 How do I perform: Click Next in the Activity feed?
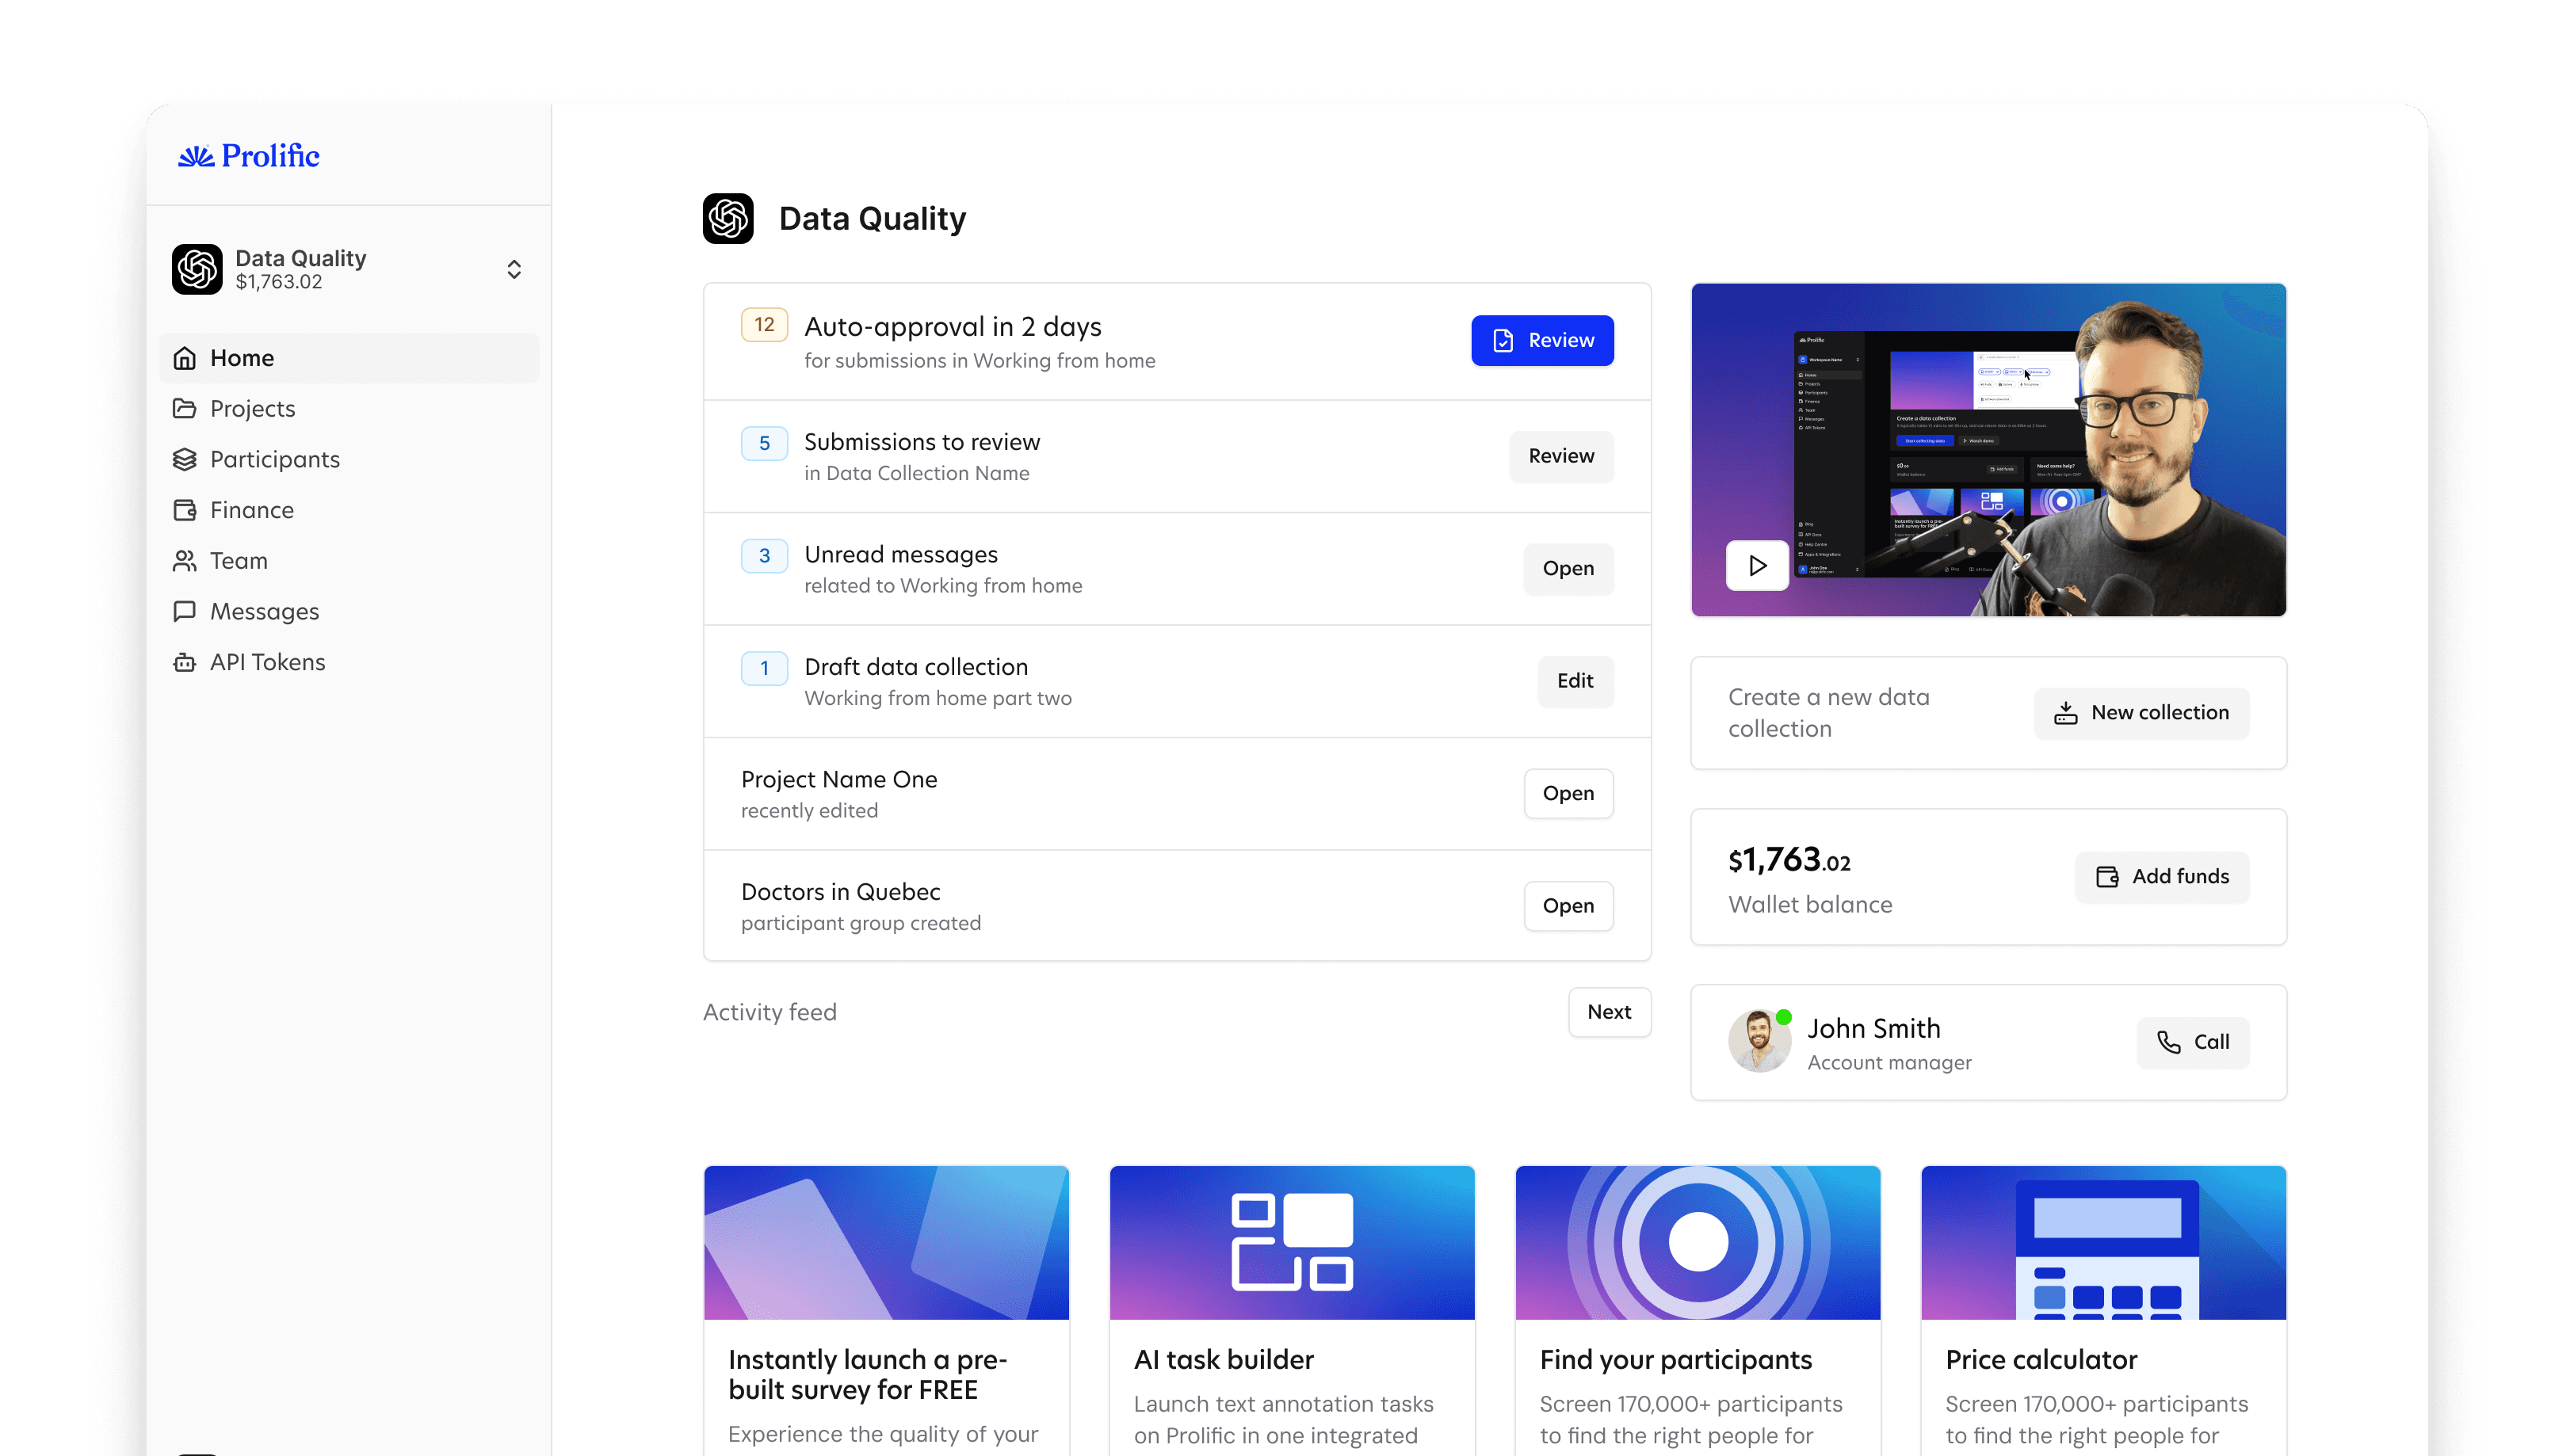pos(1609,1012)
